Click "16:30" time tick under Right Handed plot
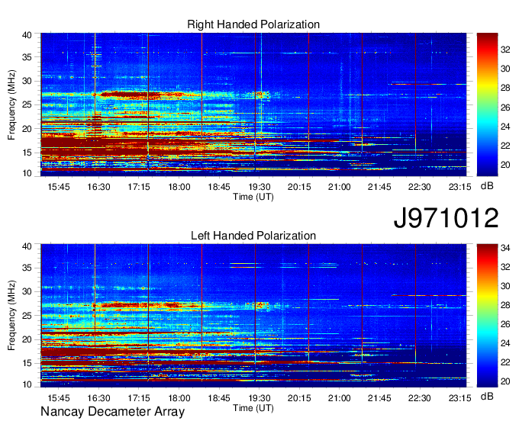The image size is (519, 421). (98, 187)
